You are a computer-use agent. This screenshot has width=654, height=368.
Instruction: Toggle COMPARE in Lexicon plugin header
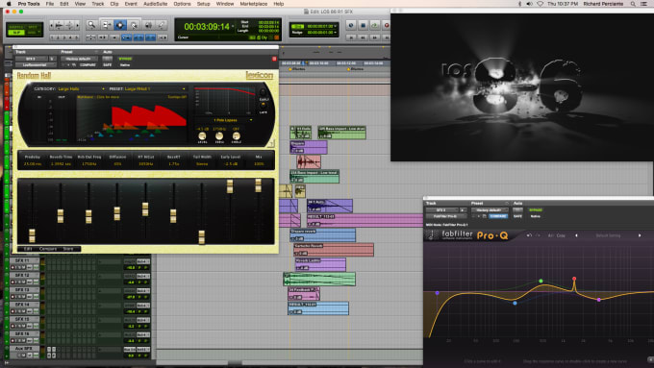point(88,65)
